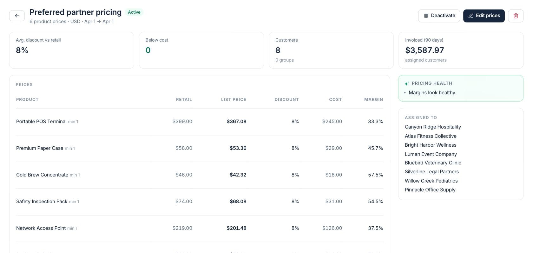Open Canyon Ridge Hospitality customer
533x253 pixels.
tap(433, 127)
